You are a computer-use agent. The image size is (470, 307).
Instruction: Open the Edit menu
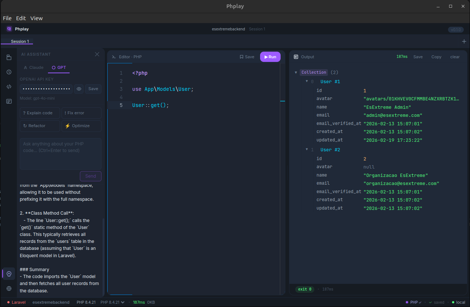point(21,18)
